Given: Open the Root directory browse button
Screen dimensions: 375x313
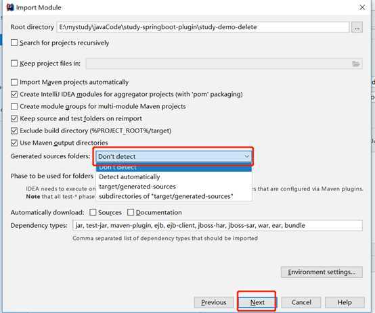Looking at the screenshot, I should coord(357,27).
